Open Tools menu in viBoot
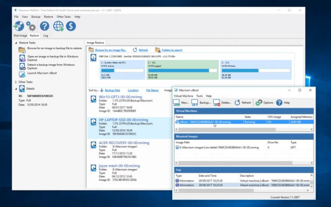The height and width of the screenshot is (207, 331). pos(200,96)
